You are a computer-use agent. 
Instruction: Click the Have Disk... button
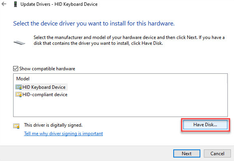(x=205, y=125)
